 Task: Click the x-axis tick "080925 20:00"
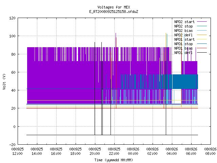coord(95,151)
